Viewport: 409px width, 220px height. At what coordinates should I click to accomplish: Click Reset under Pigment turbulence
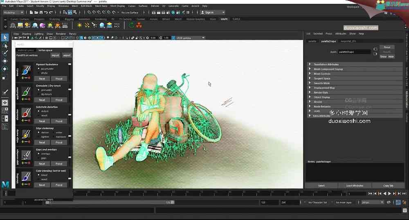pyautogui.click(x=42, y=79)
